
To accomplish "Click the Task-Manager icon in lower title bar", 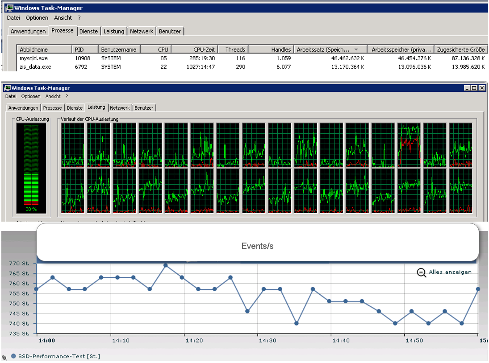I will point(7,88).
